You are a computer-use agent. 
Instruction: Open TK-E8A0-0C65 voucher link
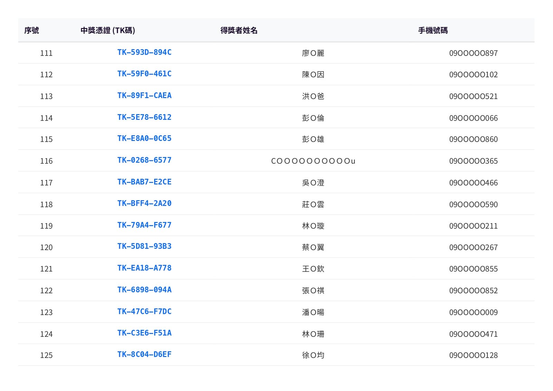[144, 138]
